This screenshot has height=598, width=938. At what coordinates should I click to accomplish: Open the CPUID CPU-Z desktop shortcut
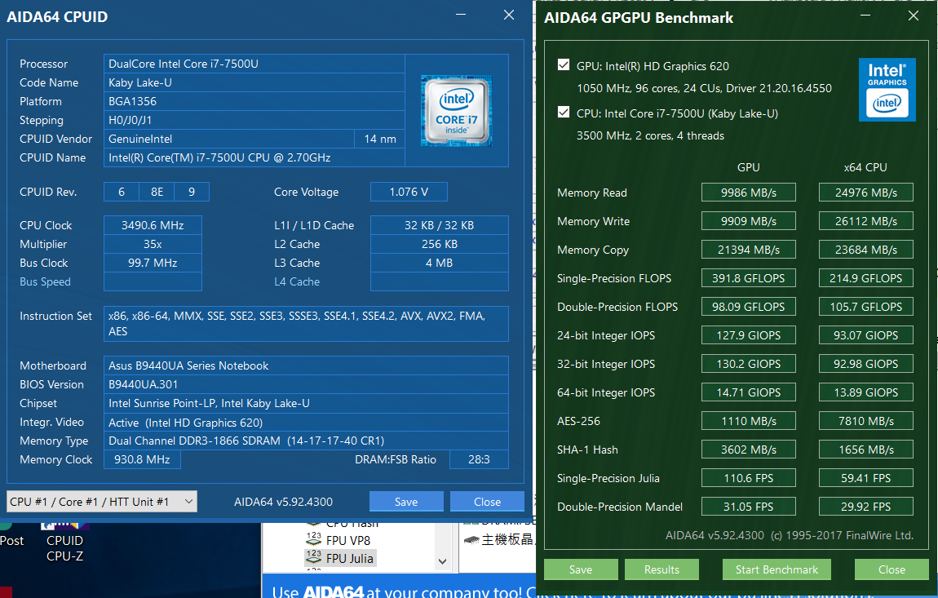click(x=64, y=542)
